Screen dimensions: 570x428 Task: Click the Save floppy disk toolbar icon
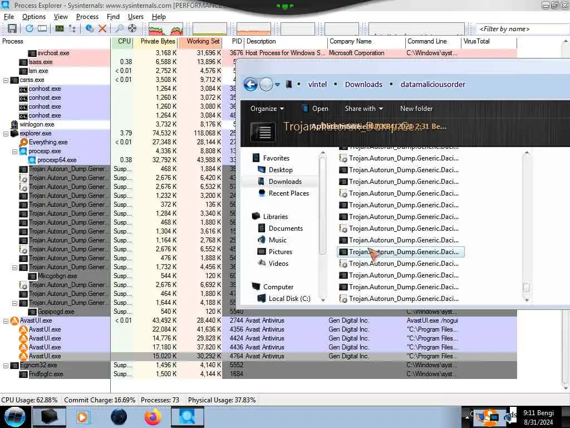click(x=12, y=28)
